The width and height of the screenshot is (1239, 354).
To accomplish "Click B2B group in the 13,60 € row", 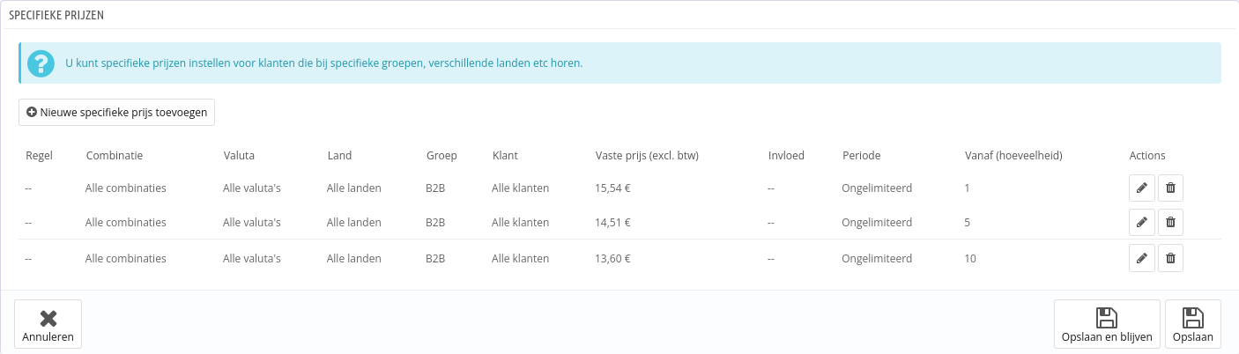I will [435, 258].
